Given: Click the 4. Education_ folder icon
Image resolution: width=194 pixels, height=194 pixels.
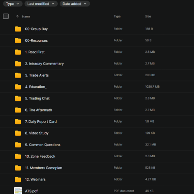Looking at the screenshot, I should [18, 87].
